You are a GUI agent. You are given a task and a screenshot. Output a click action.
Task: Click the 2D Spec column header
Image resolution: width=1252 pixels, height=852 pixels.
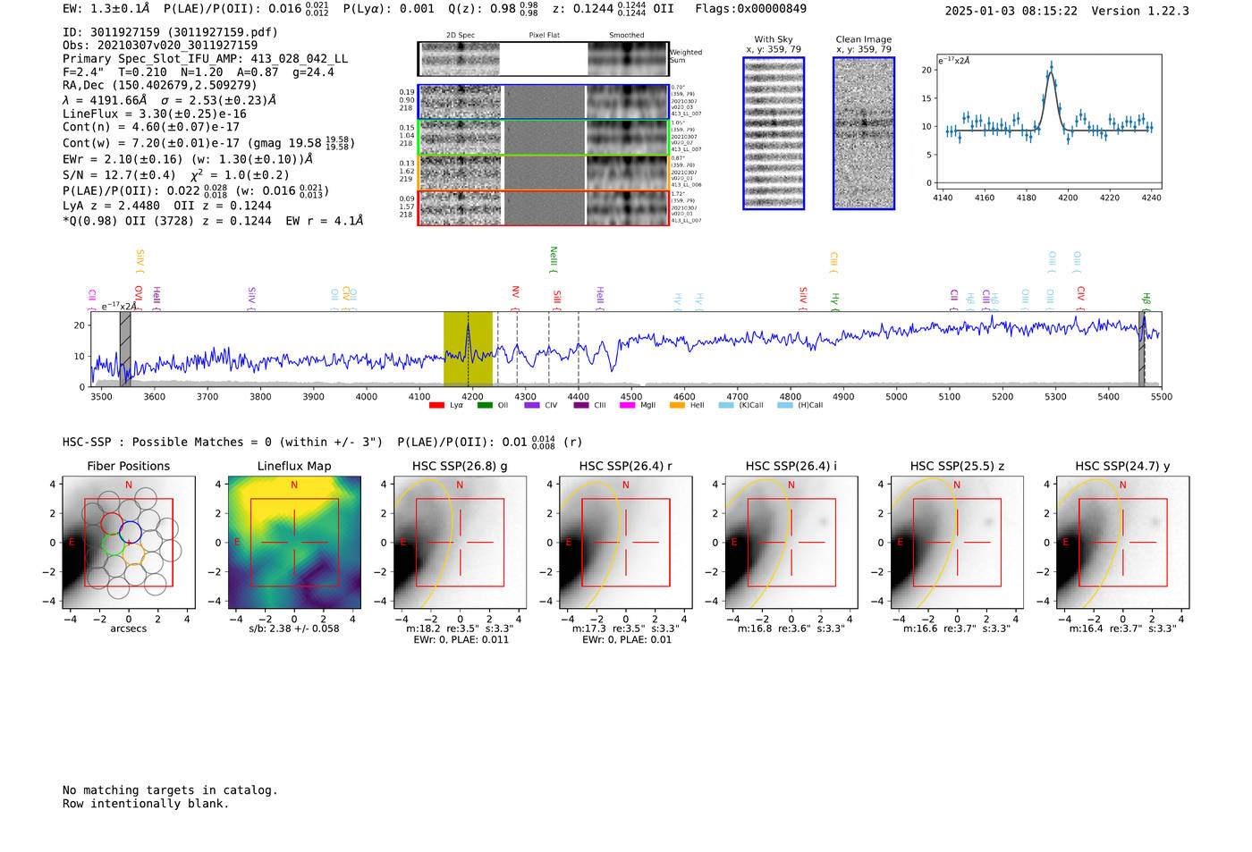pos(461,36)
